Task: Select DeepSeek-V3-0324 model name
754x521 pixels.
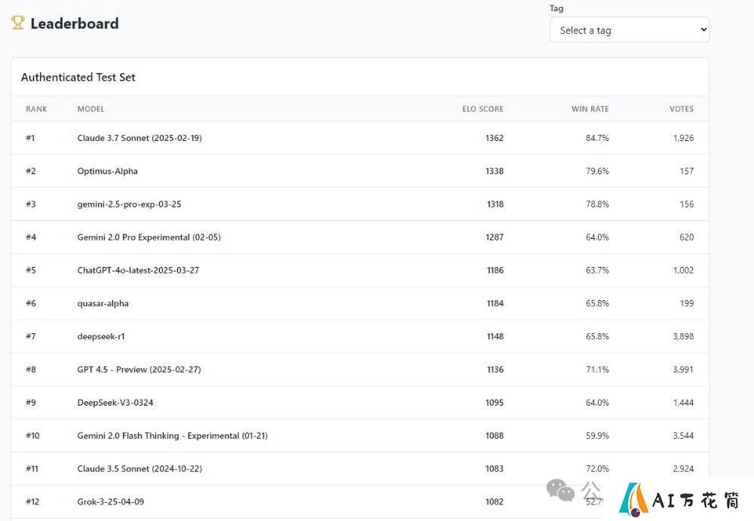Action: (x=115, y=403)
